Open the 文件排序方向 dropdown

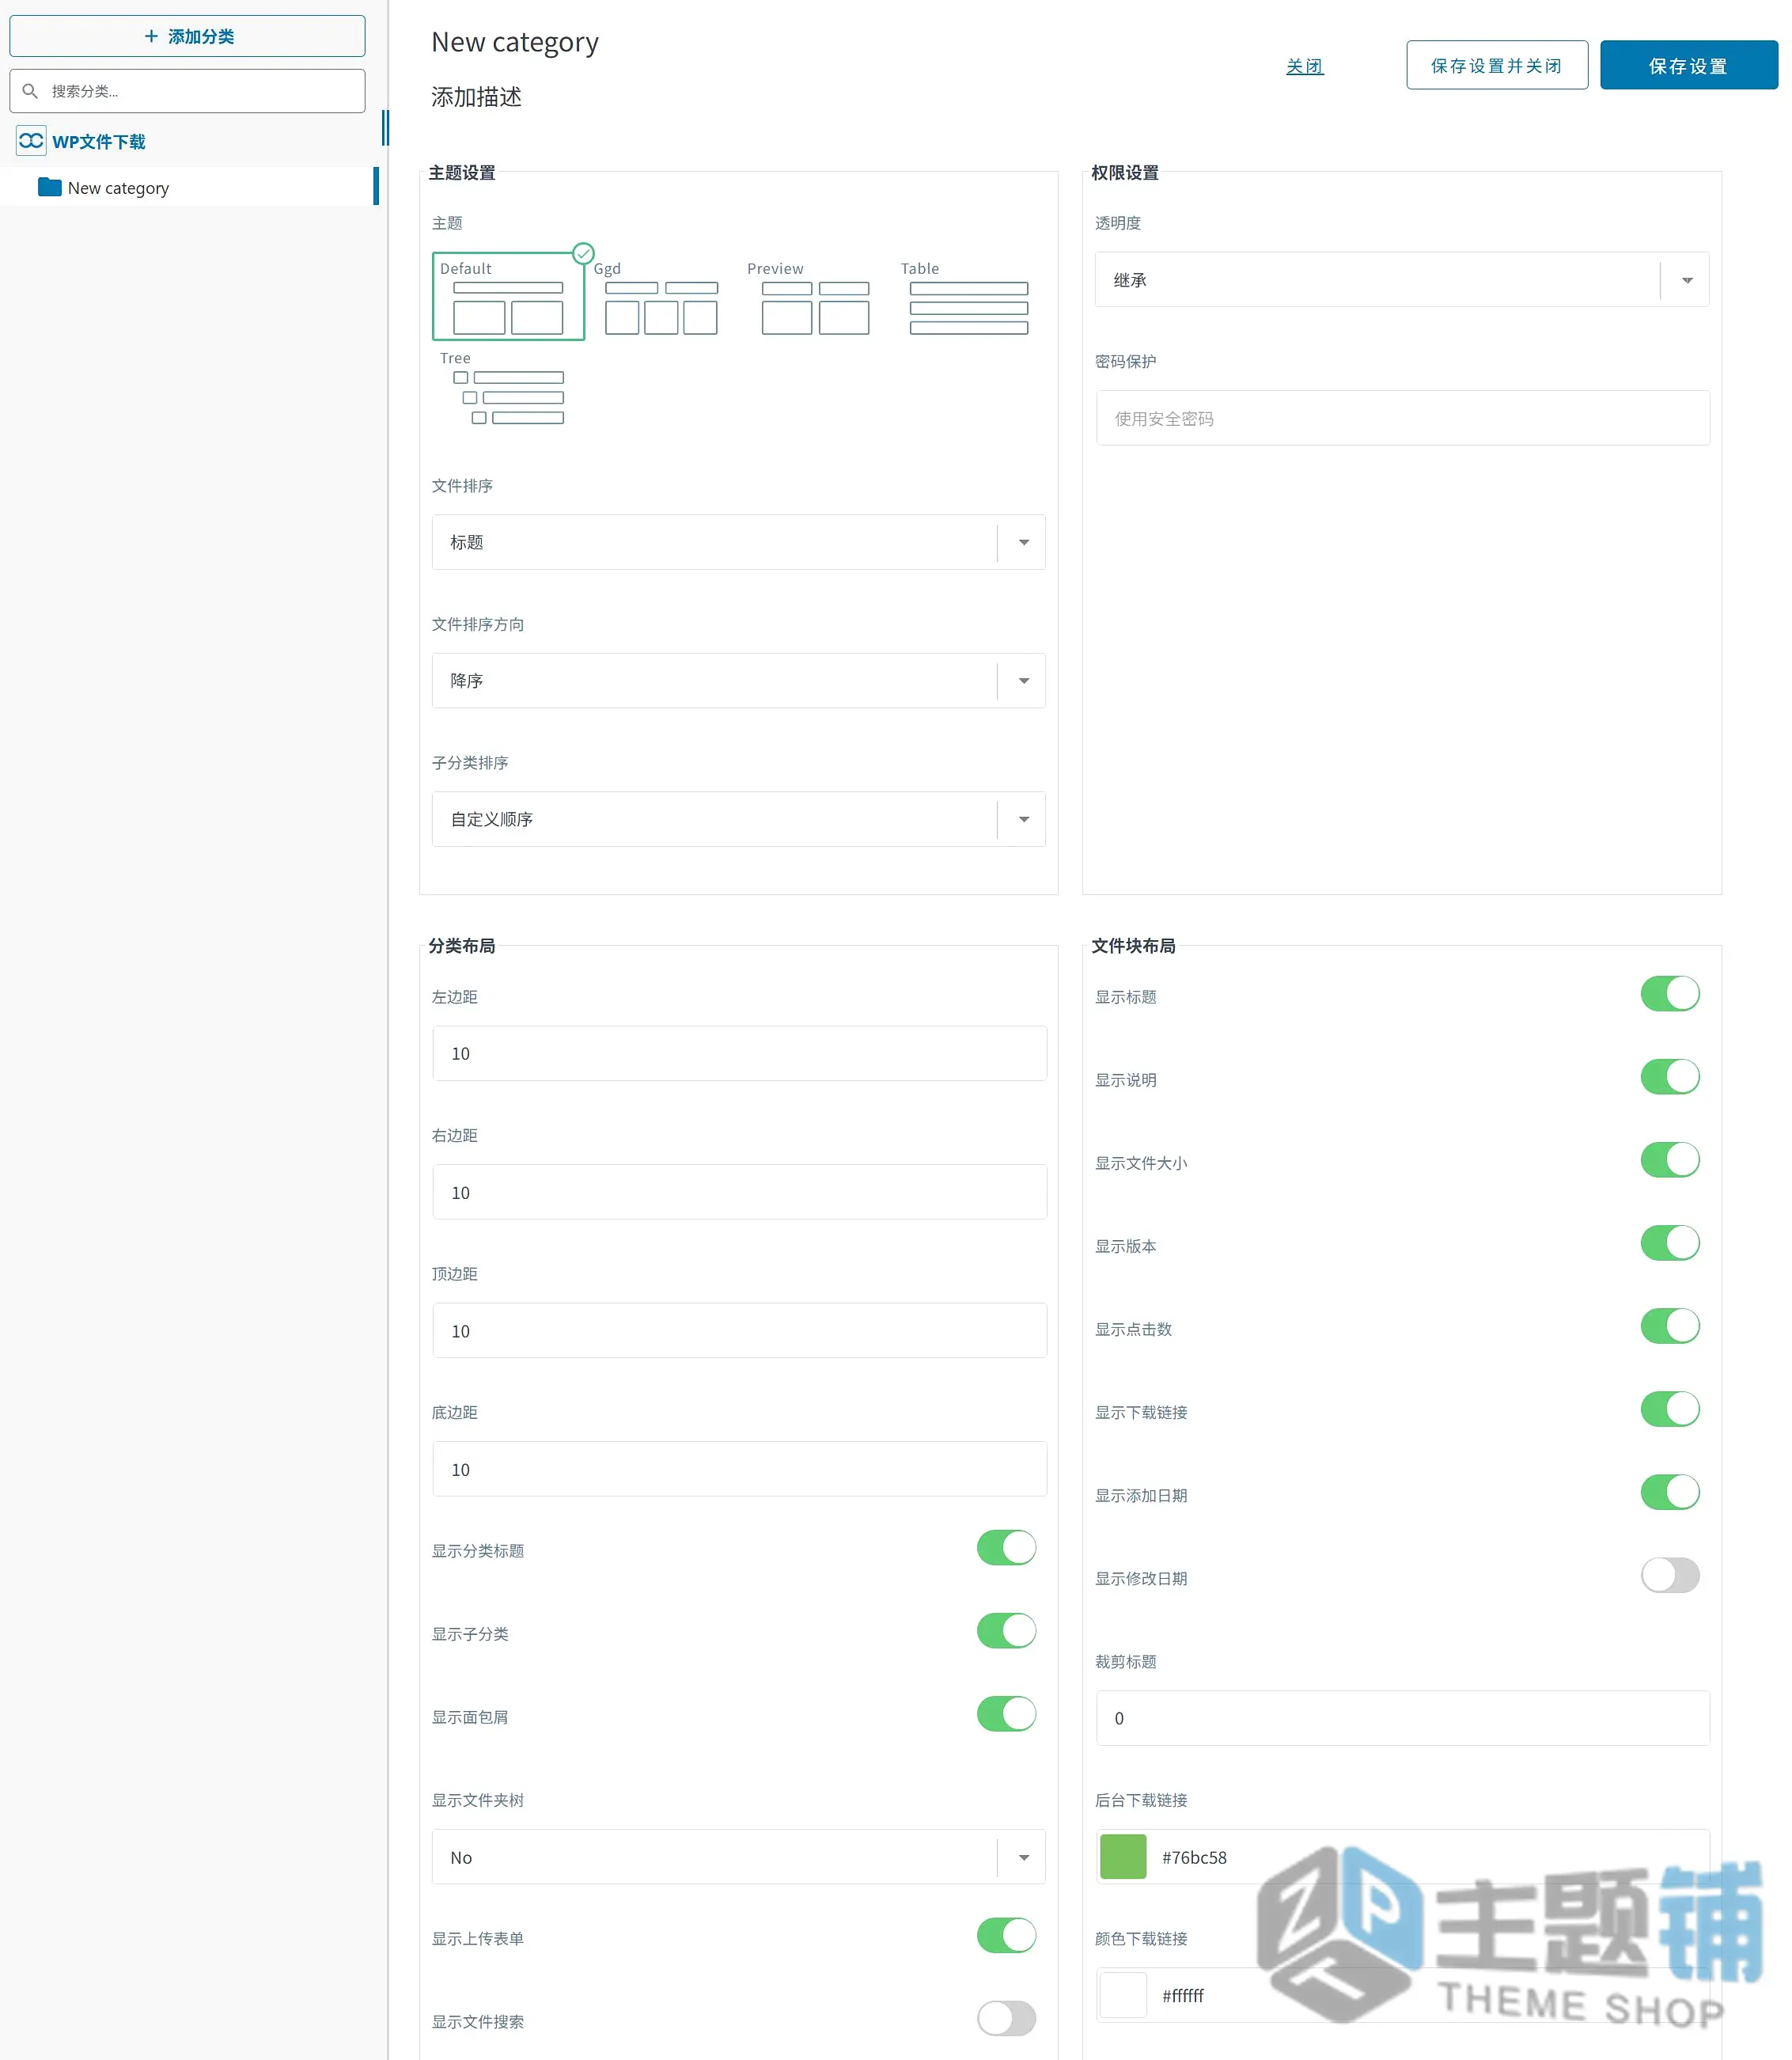pos(738,681)
